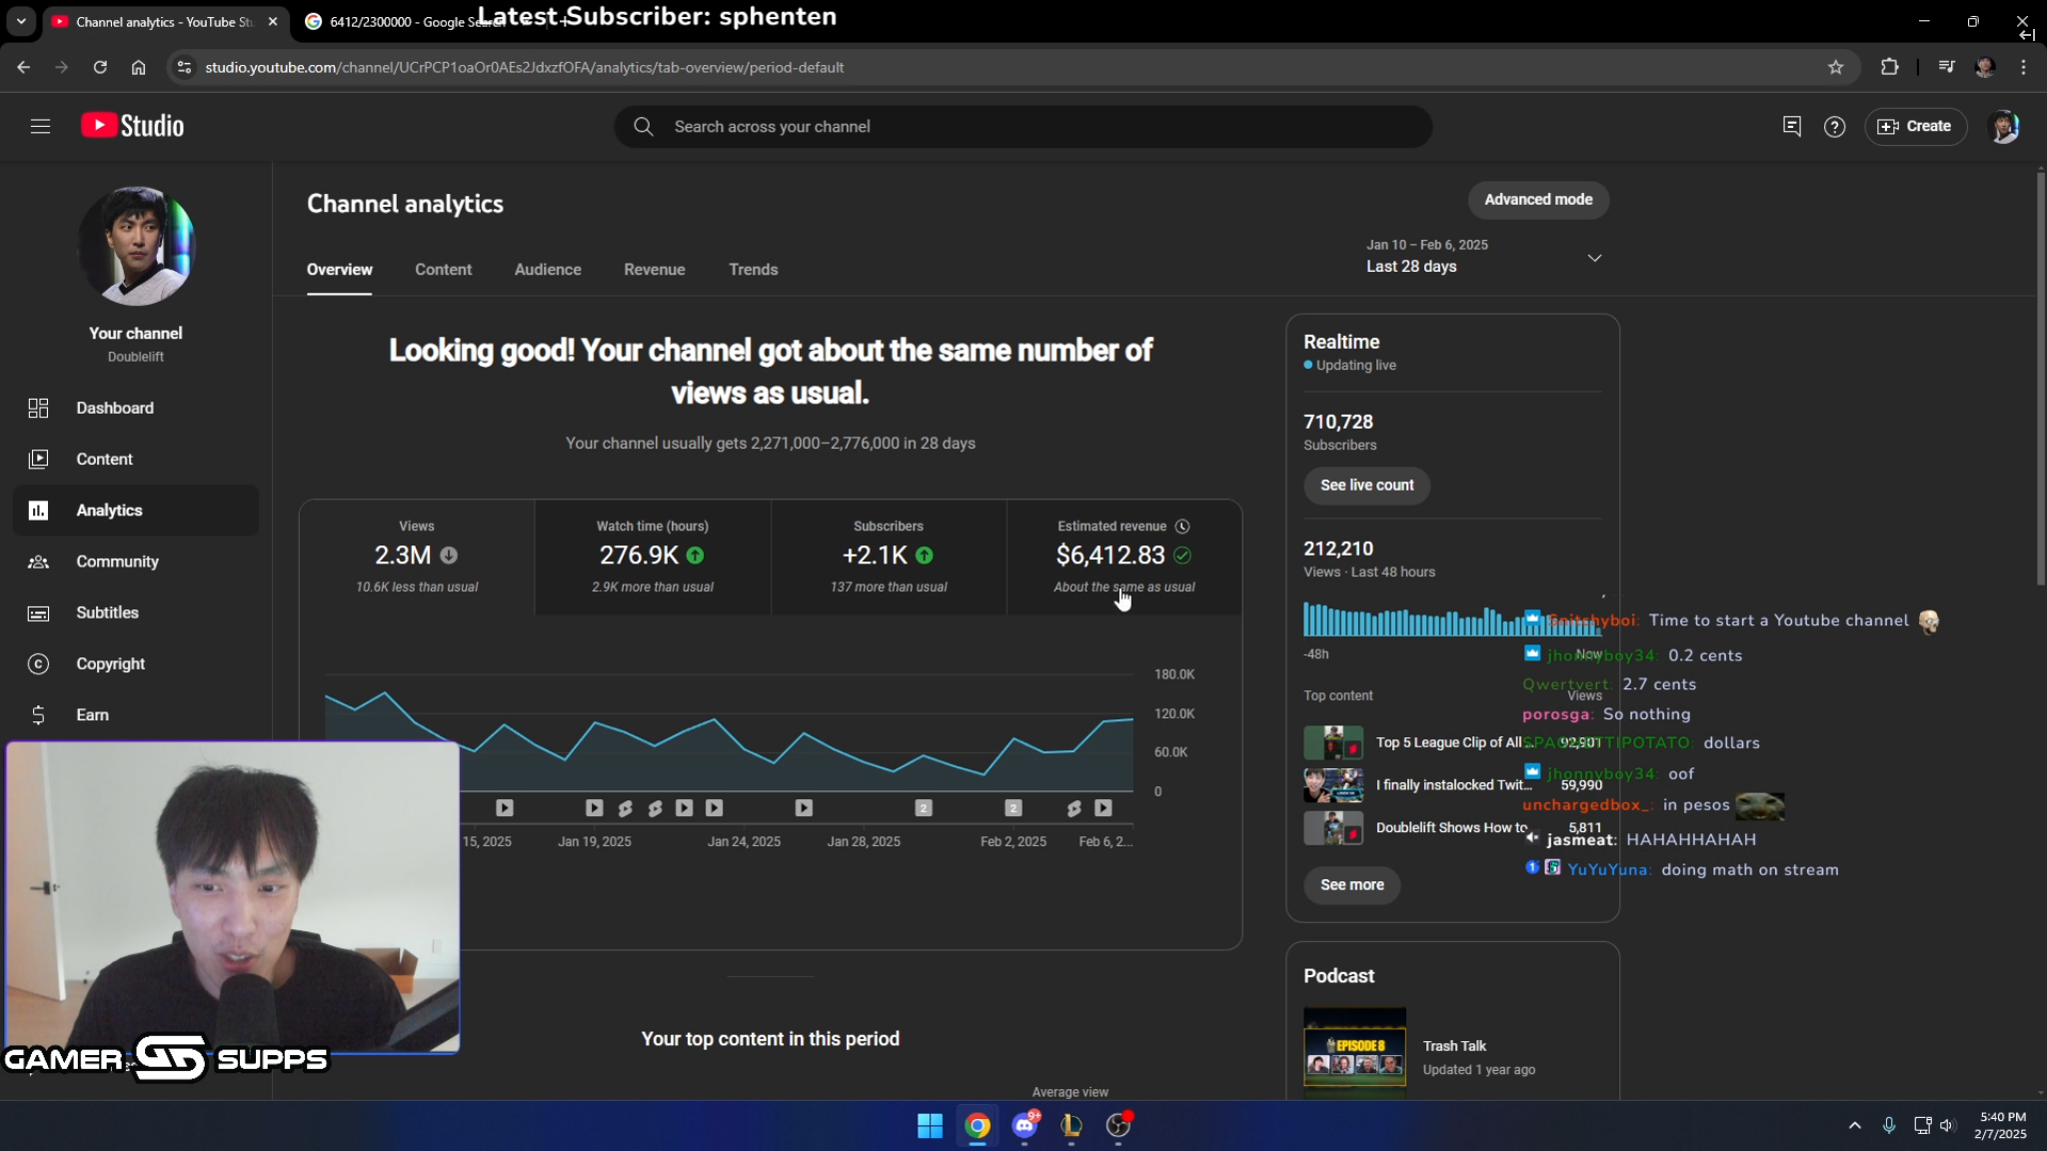Open the Help question mark icon
The height and width of the screenshot is (1151, 2047).
coord(1834,127)
